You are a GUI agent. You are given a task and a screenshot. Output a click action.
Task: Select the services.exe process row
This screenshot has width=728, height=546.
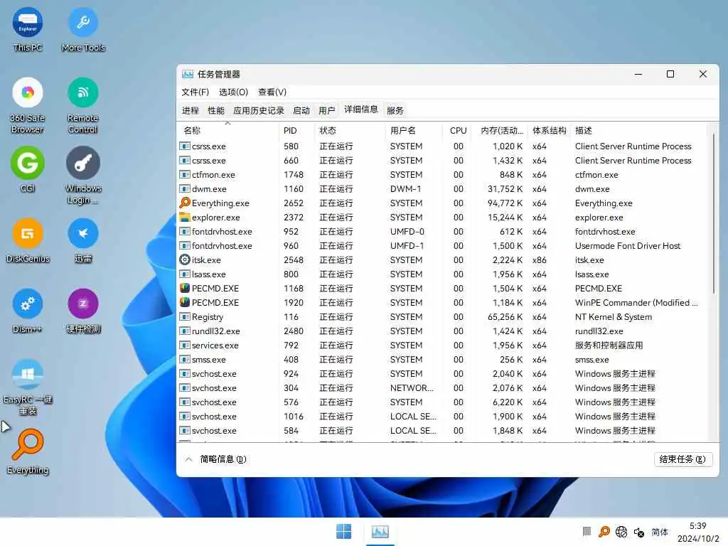click(443, 345)
